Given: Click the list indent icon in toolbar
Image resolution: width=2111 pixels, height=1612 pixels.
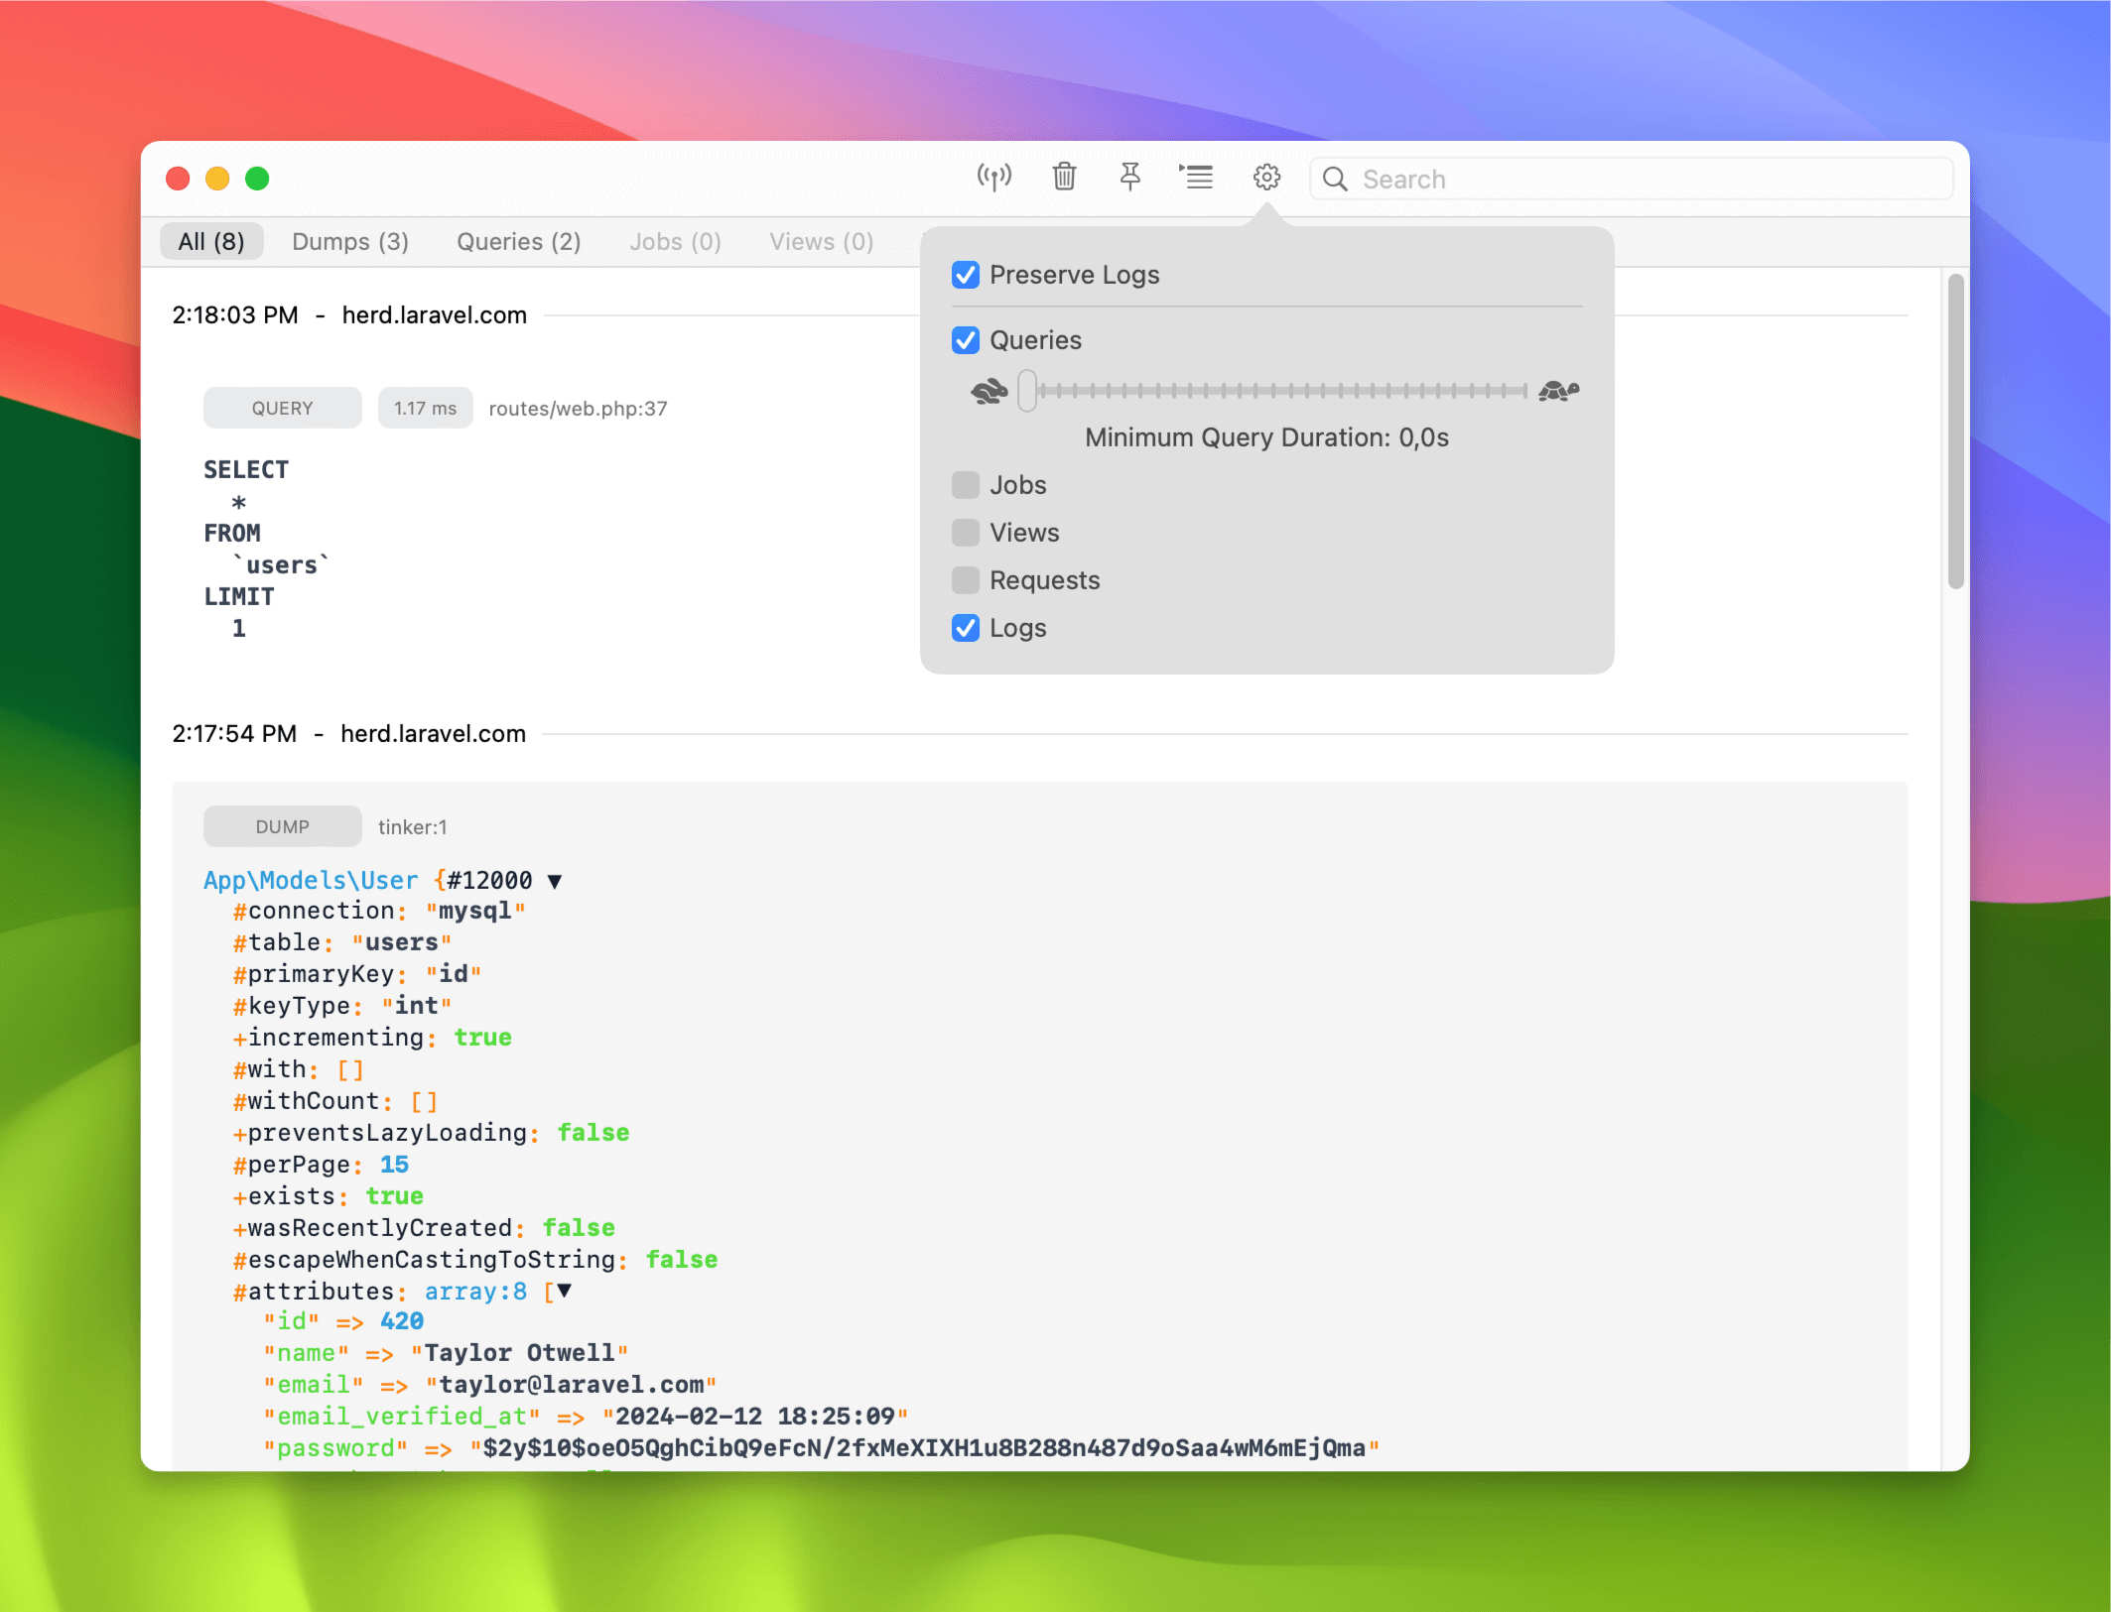Looking at the screenshot, I should point(1196,178).
